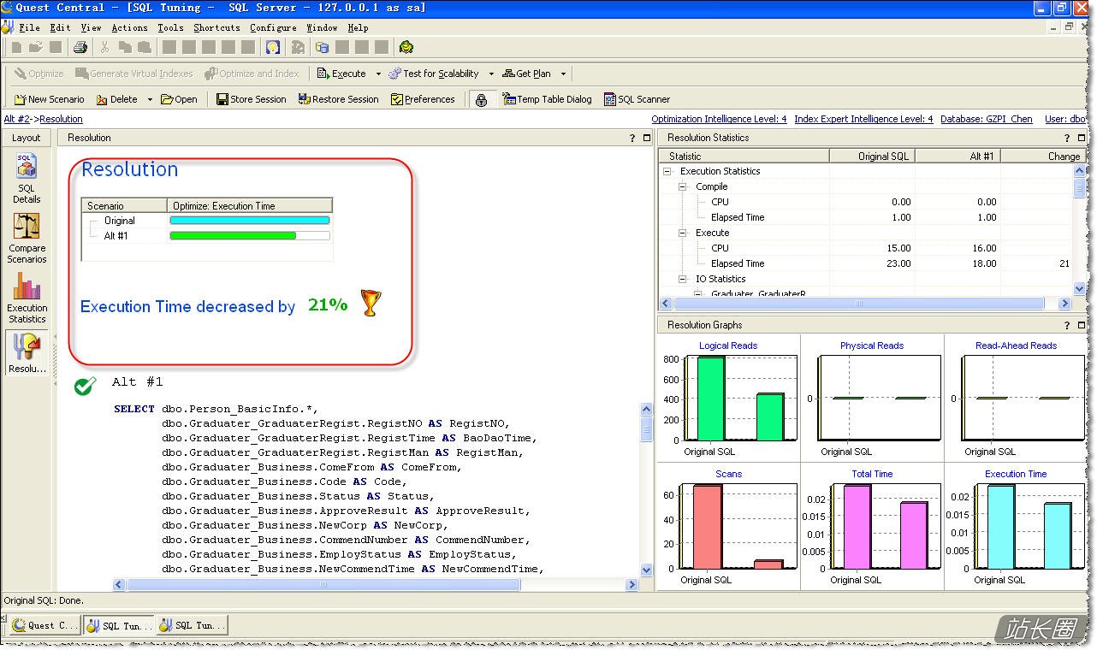The width and height of the screenshot is (1097, 650).
Task: Open the File menu
Action: tap(29, 27)
